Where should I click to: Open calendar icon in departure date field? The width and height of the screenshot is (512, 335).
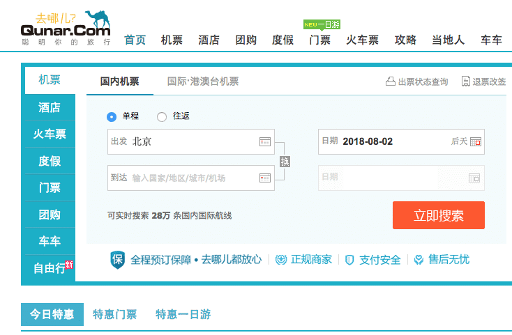(475, 141)
